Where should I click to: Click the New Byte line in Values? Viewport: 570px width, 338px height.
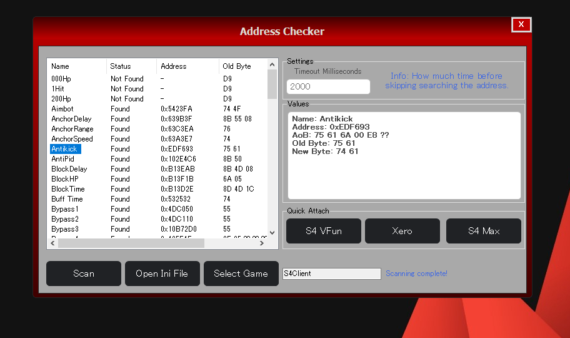[325, 151]
